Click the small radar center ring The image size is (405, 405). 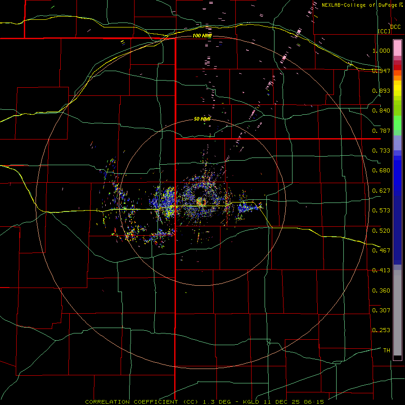tap(202, 202)
